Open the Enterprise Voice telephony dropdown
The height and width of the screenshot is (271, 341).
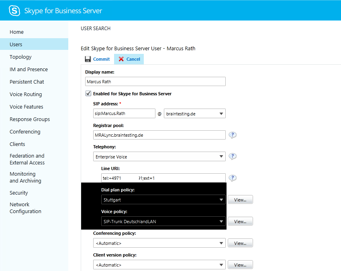(221, 156)
